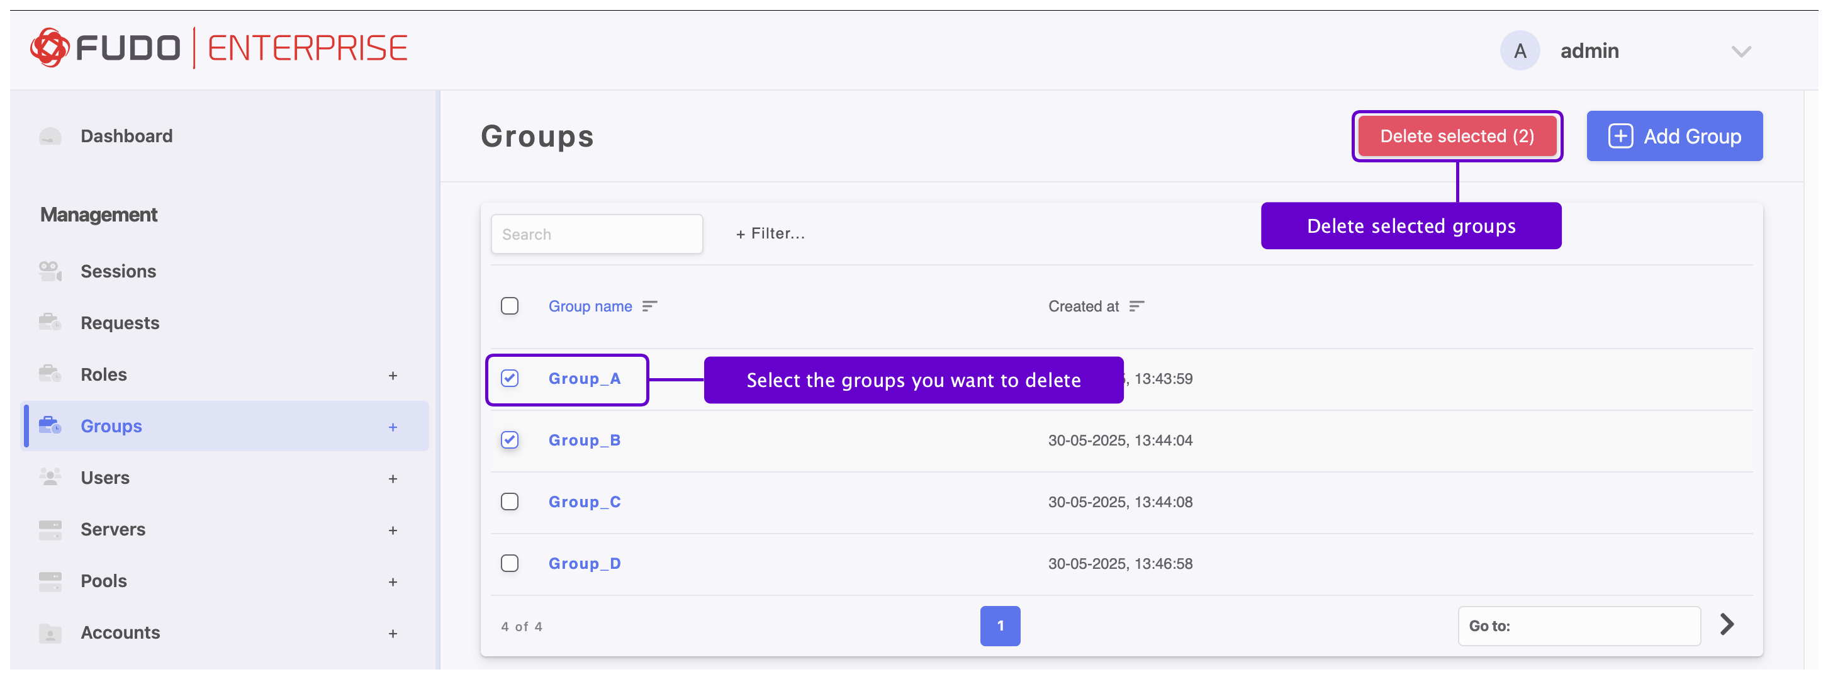
Task: Open Pools using its sidebar icon
Action: click(49, 580)
